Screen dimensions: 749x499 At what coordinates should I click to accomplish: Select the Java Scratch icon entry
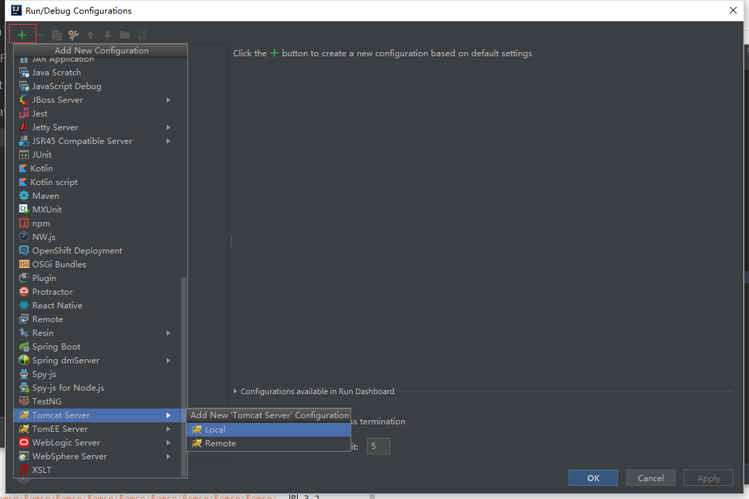[24, 73]
